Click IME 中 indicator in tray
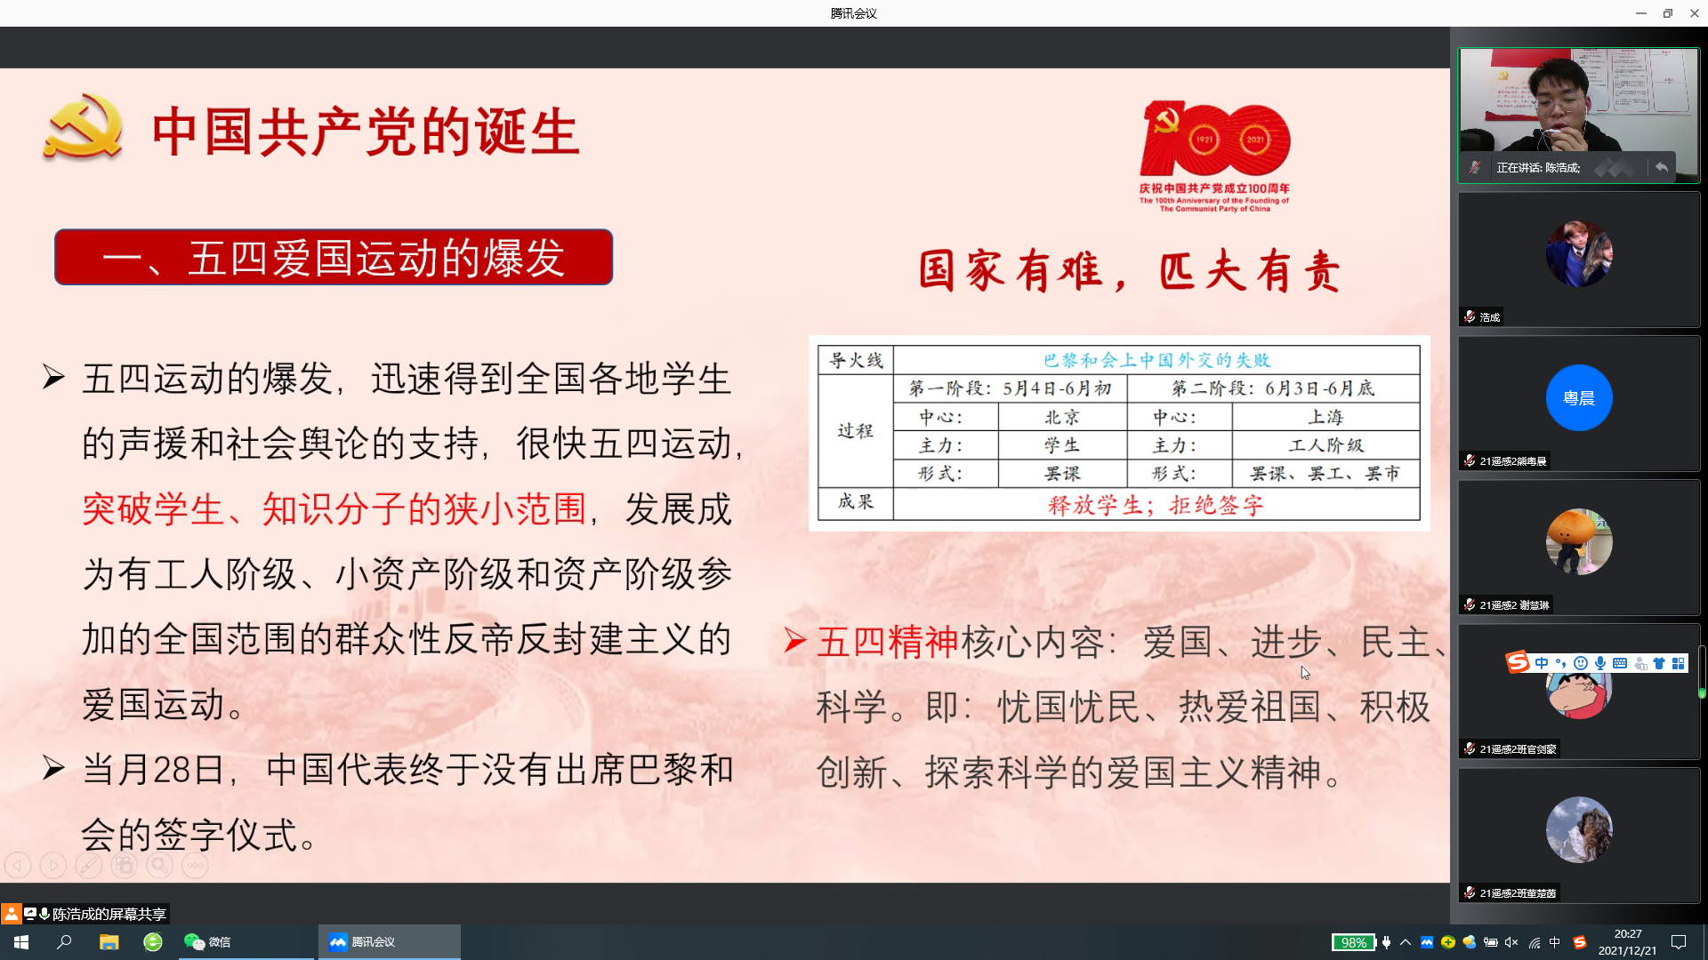 (x=1555, y=942)
